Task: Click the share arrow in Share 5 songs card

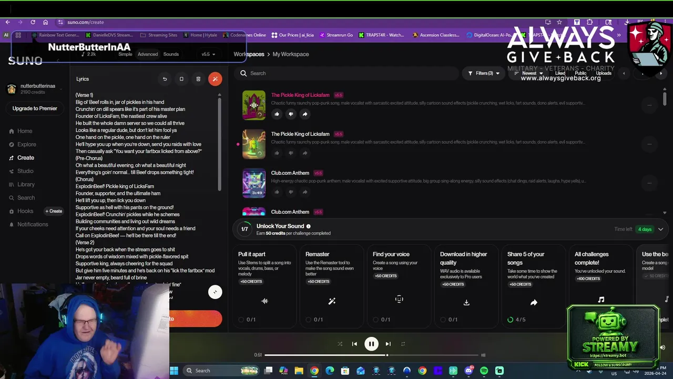Action: pyautogui.click(x=534, y=302)
